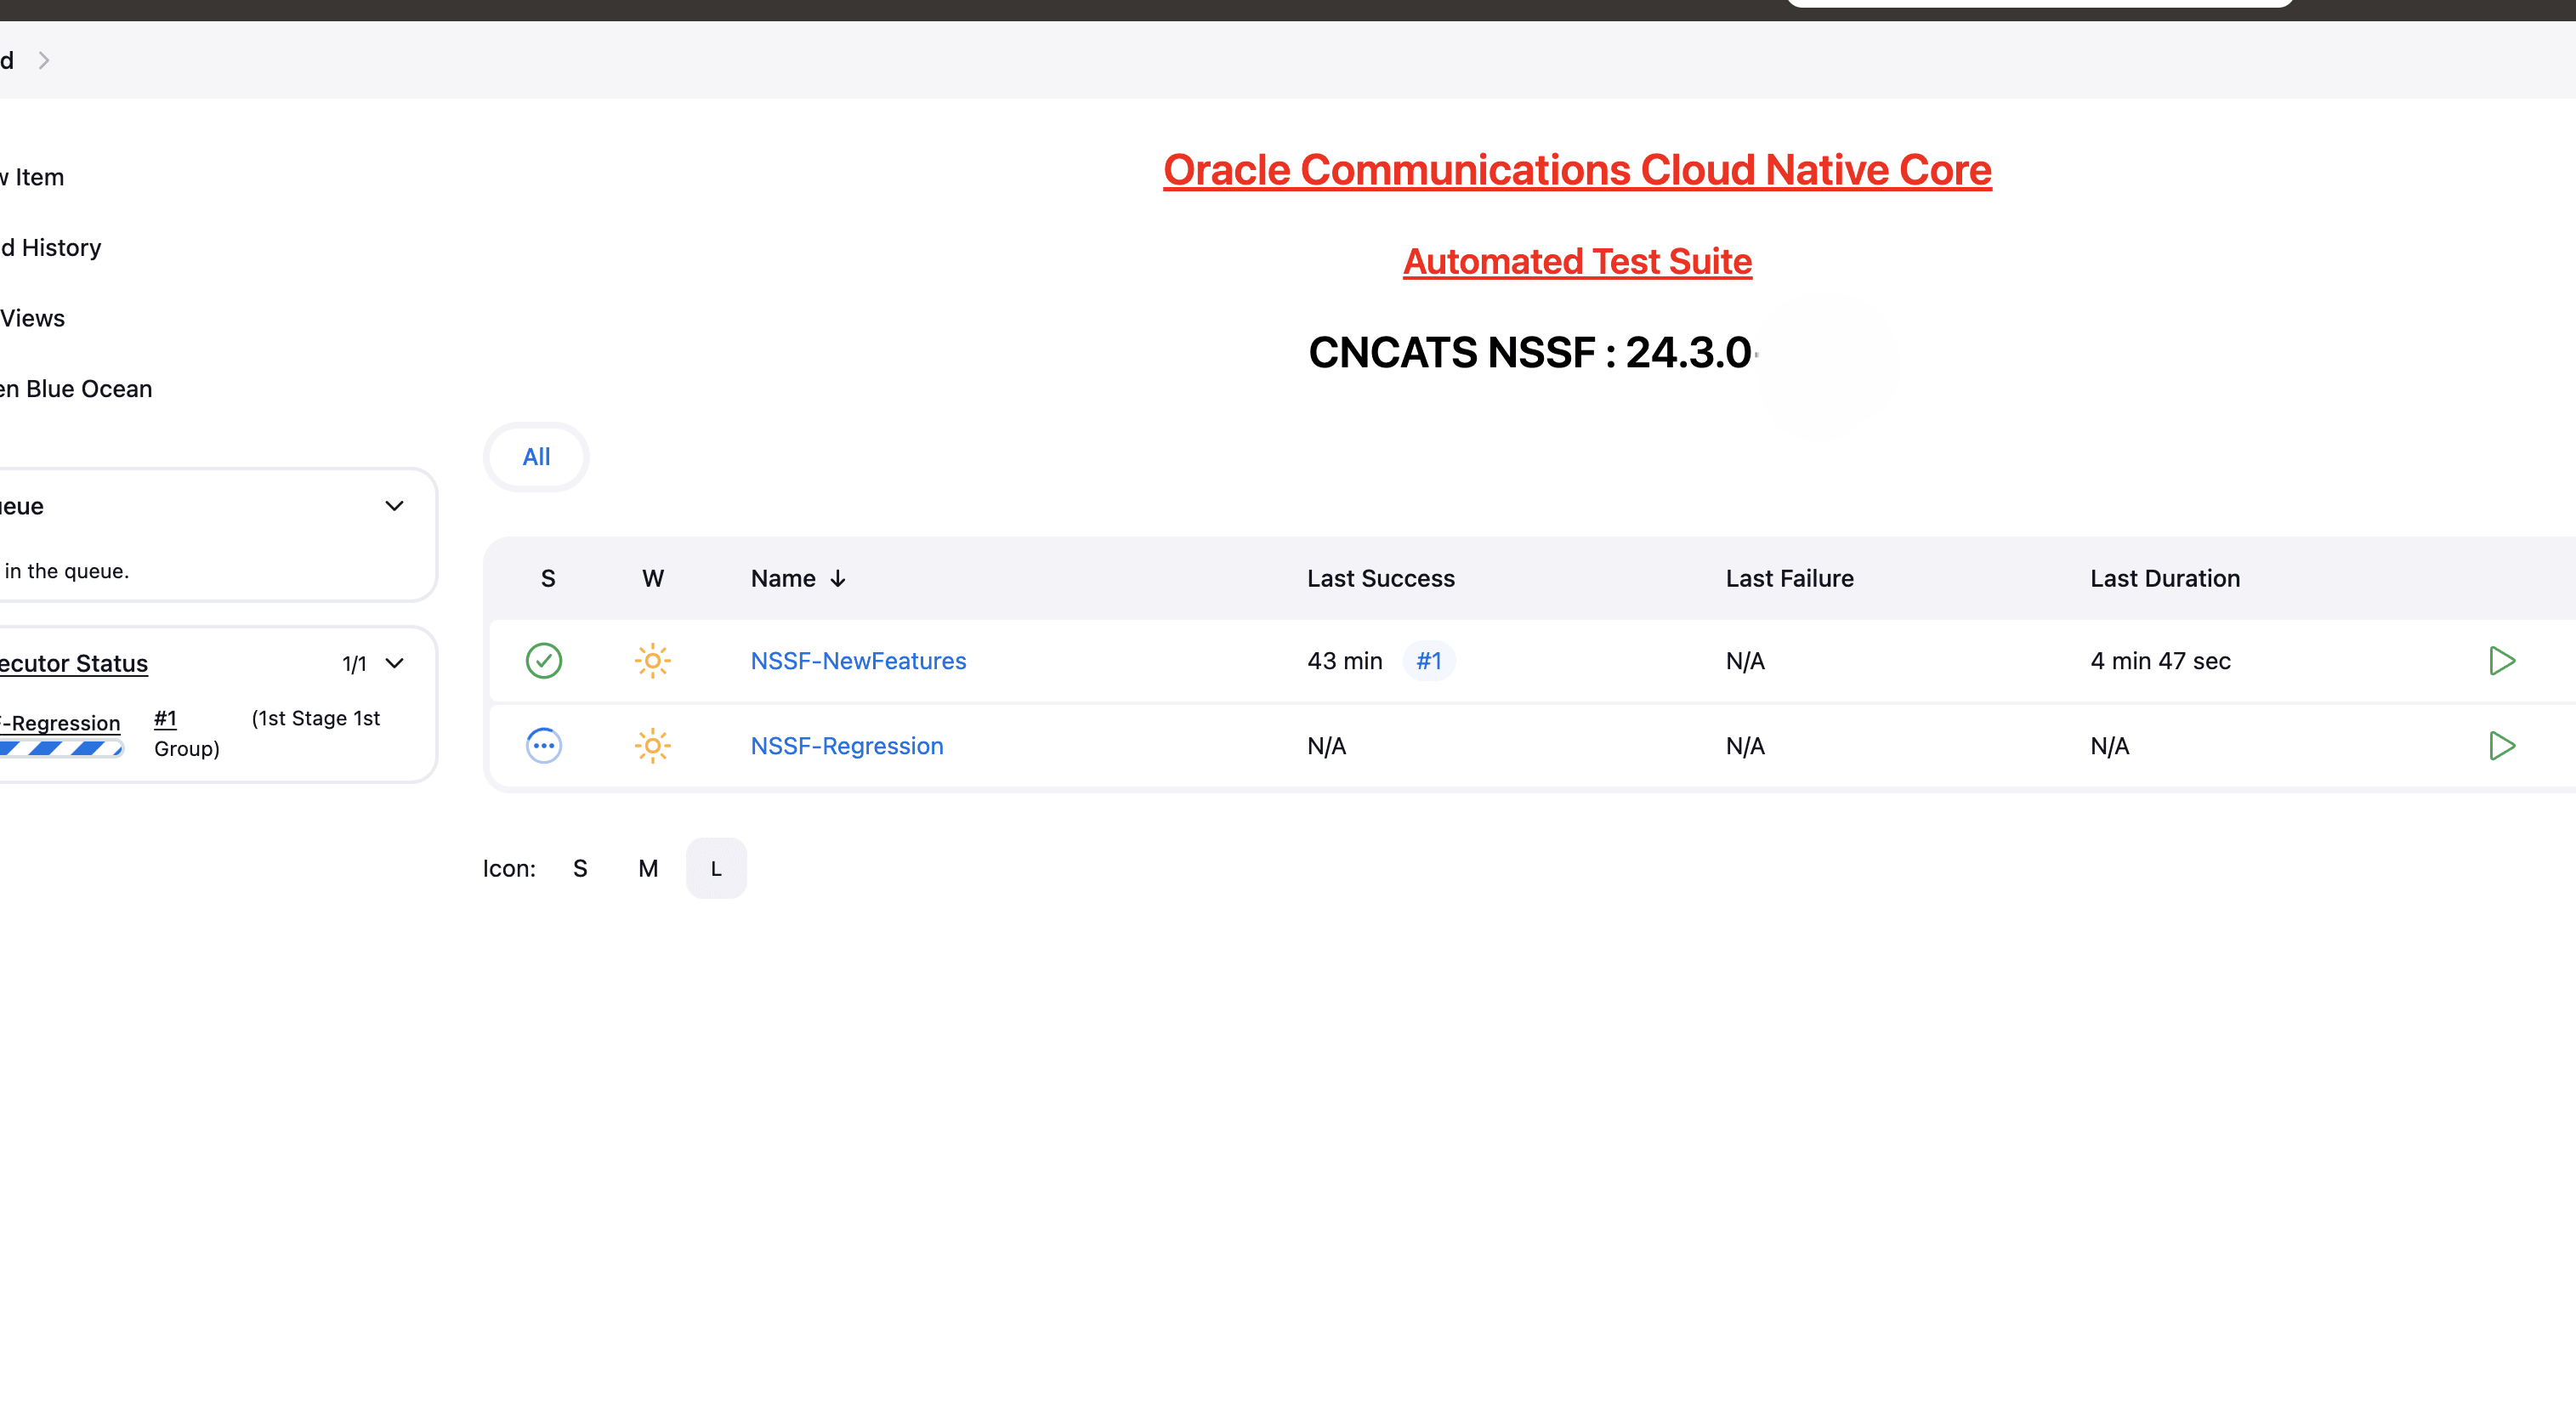2576x1426 pixels.
Task: Click the sunny weather icon for NSSF-NewFeatures
Action: coord(652,660)
